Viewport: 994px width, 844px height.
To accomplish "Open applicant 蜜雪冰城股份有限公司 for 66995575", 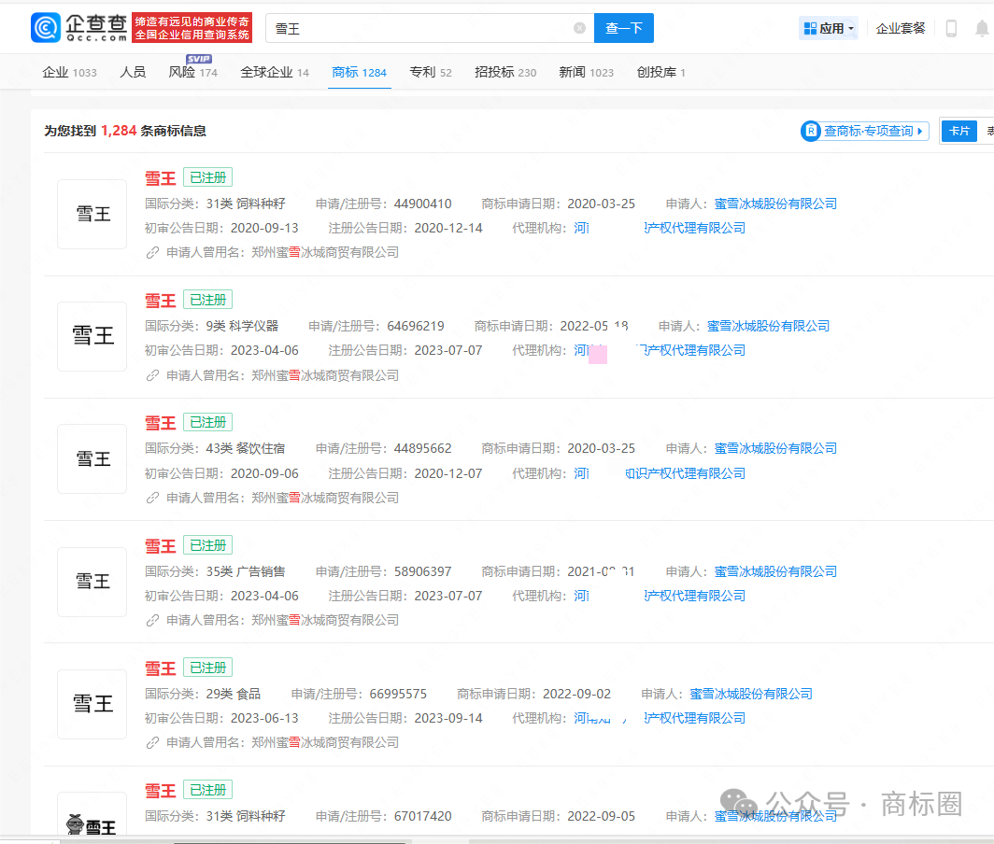I will click(751, 693).
